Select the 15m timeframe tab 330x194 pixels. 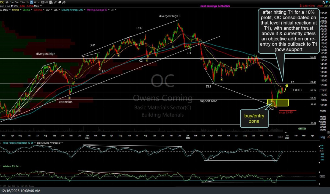23,2
